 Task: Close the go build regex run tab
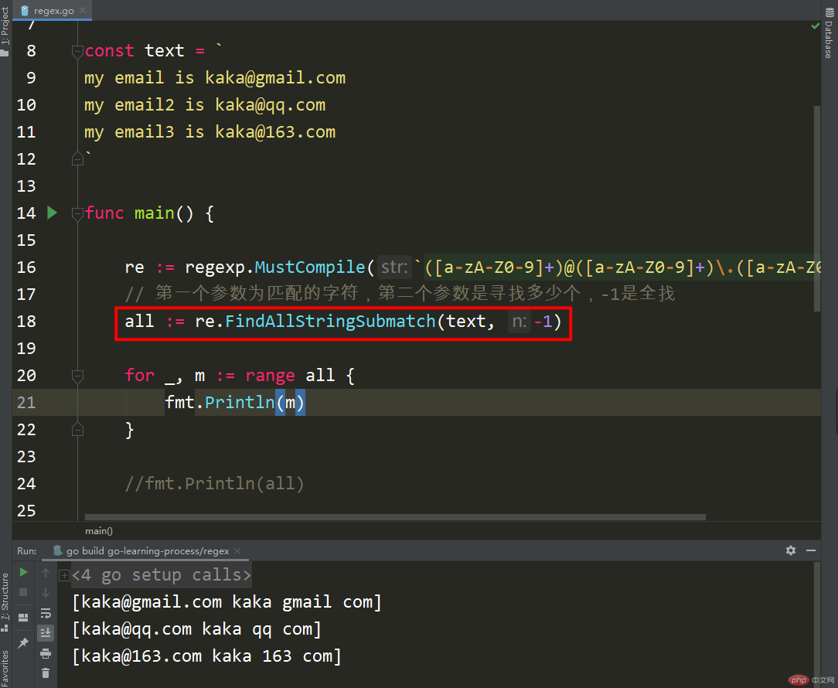(x=237, y=551)
